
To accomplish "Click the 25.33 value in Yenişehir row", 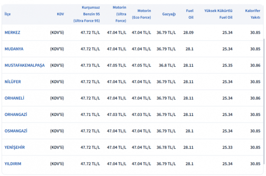I will tap(227, 147).
